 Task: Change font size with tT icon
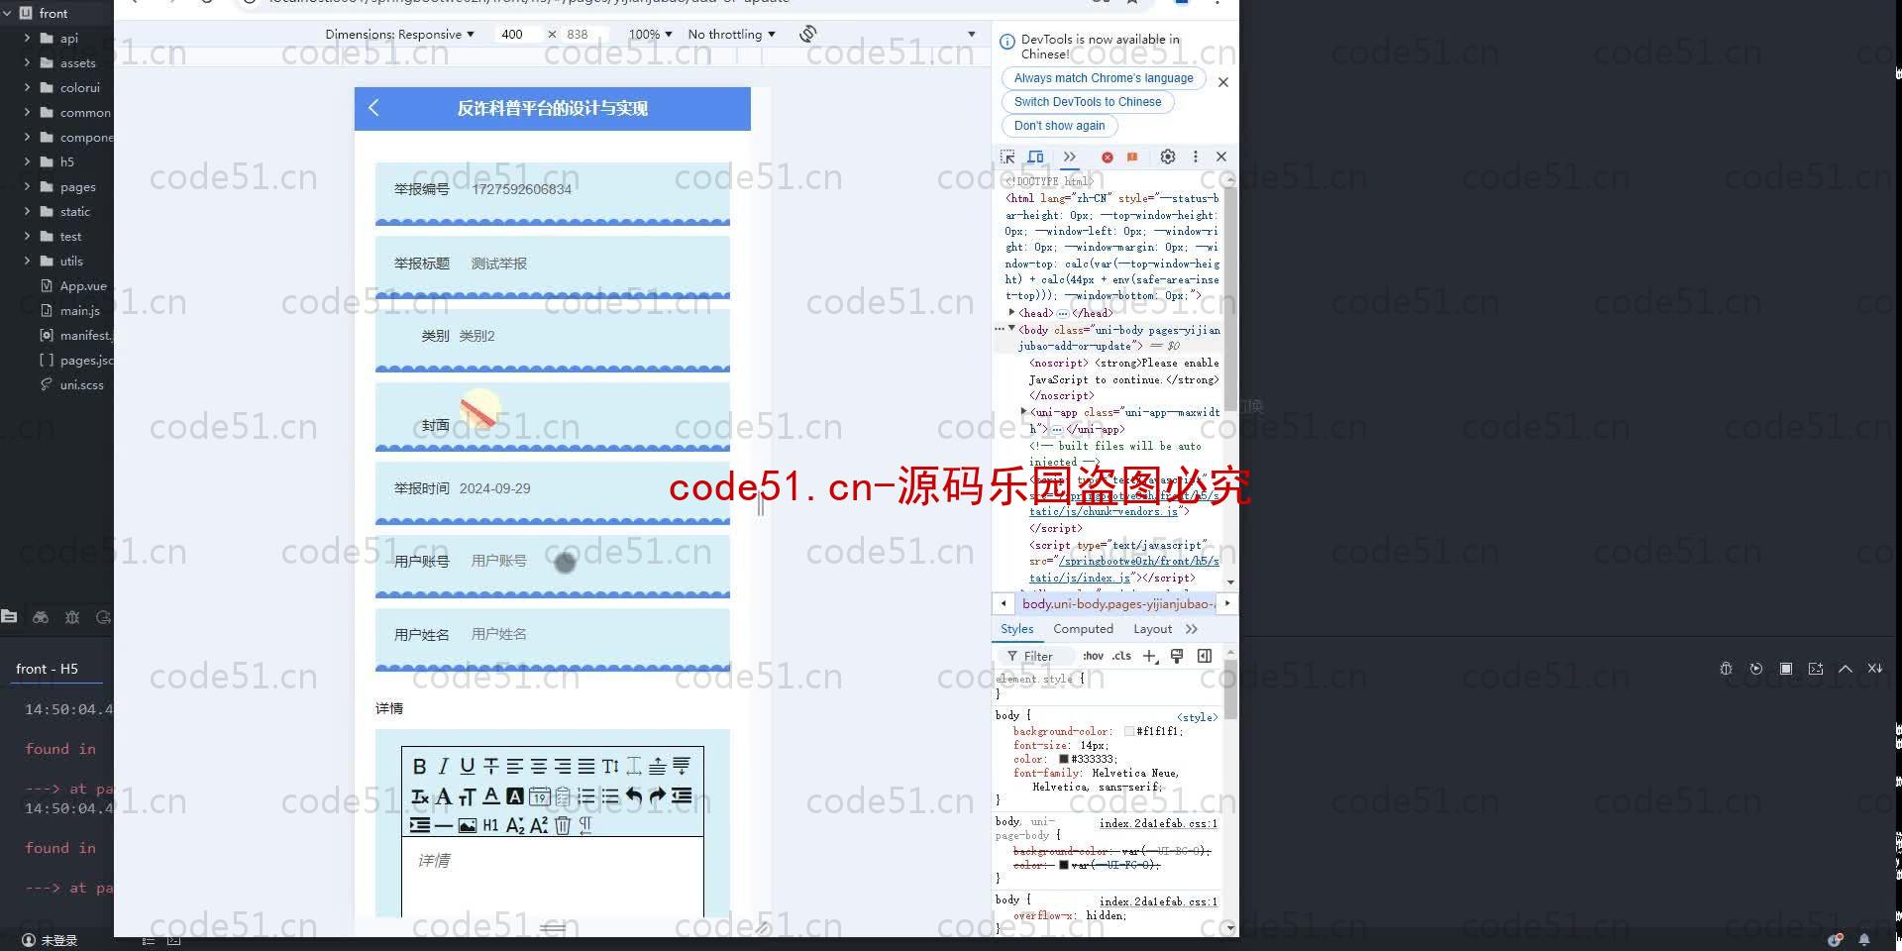click(x=468, y=795)
